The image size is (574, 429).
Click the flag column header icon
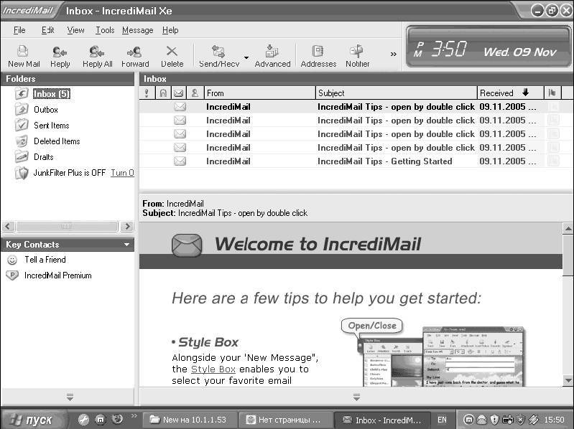552,93
